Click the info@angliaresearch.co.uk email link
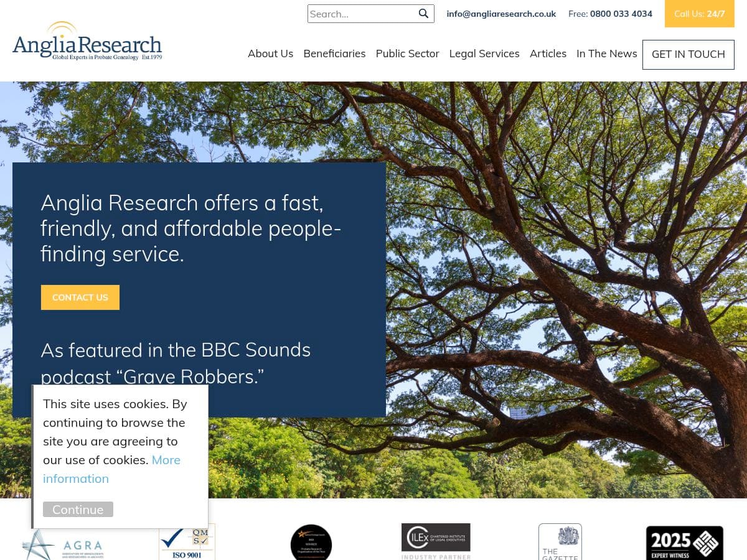The height and width of the screenshot is (560, 747). pyautogui.click(x=501, y=14)
